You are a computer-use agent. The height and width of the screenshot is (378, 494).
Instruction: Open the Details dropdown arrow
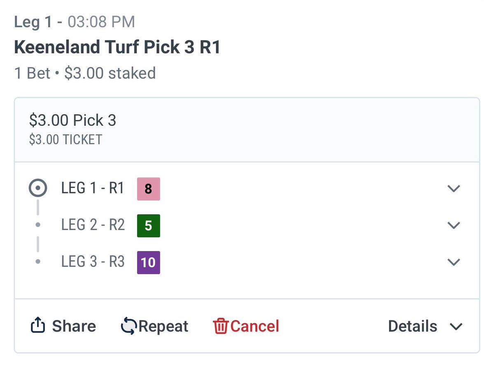[x=456, y=326]
